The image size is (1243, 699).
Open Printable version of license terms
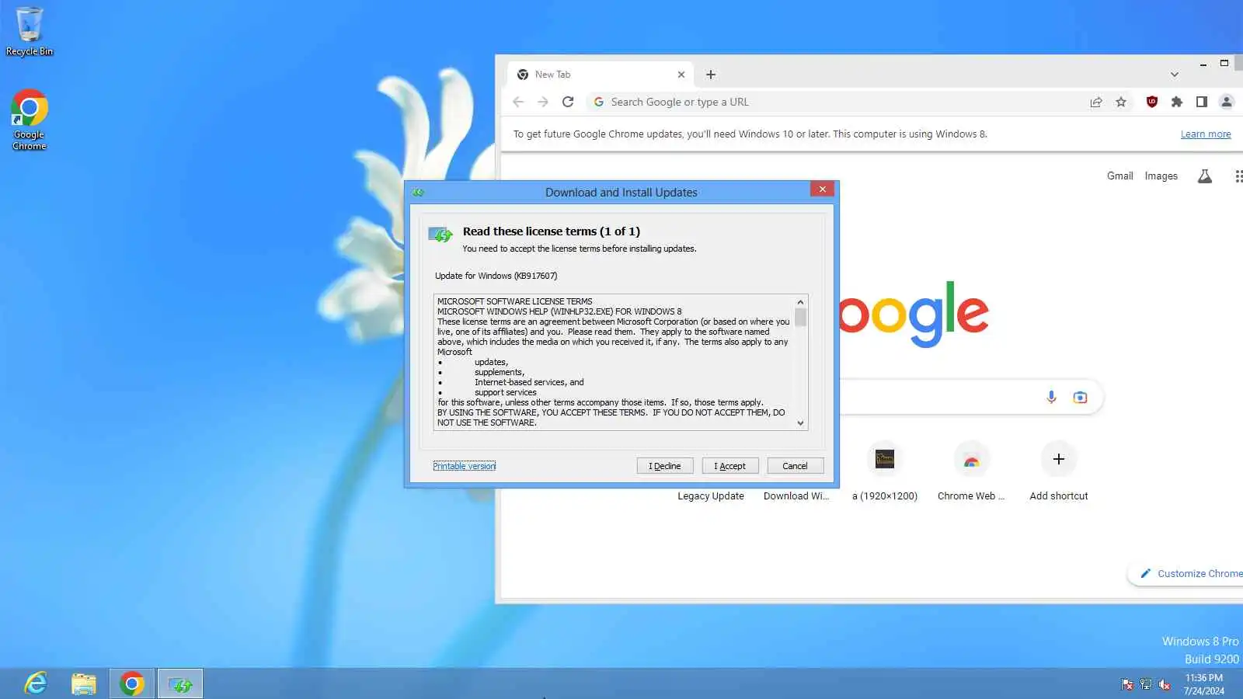[x=465, y=466]
